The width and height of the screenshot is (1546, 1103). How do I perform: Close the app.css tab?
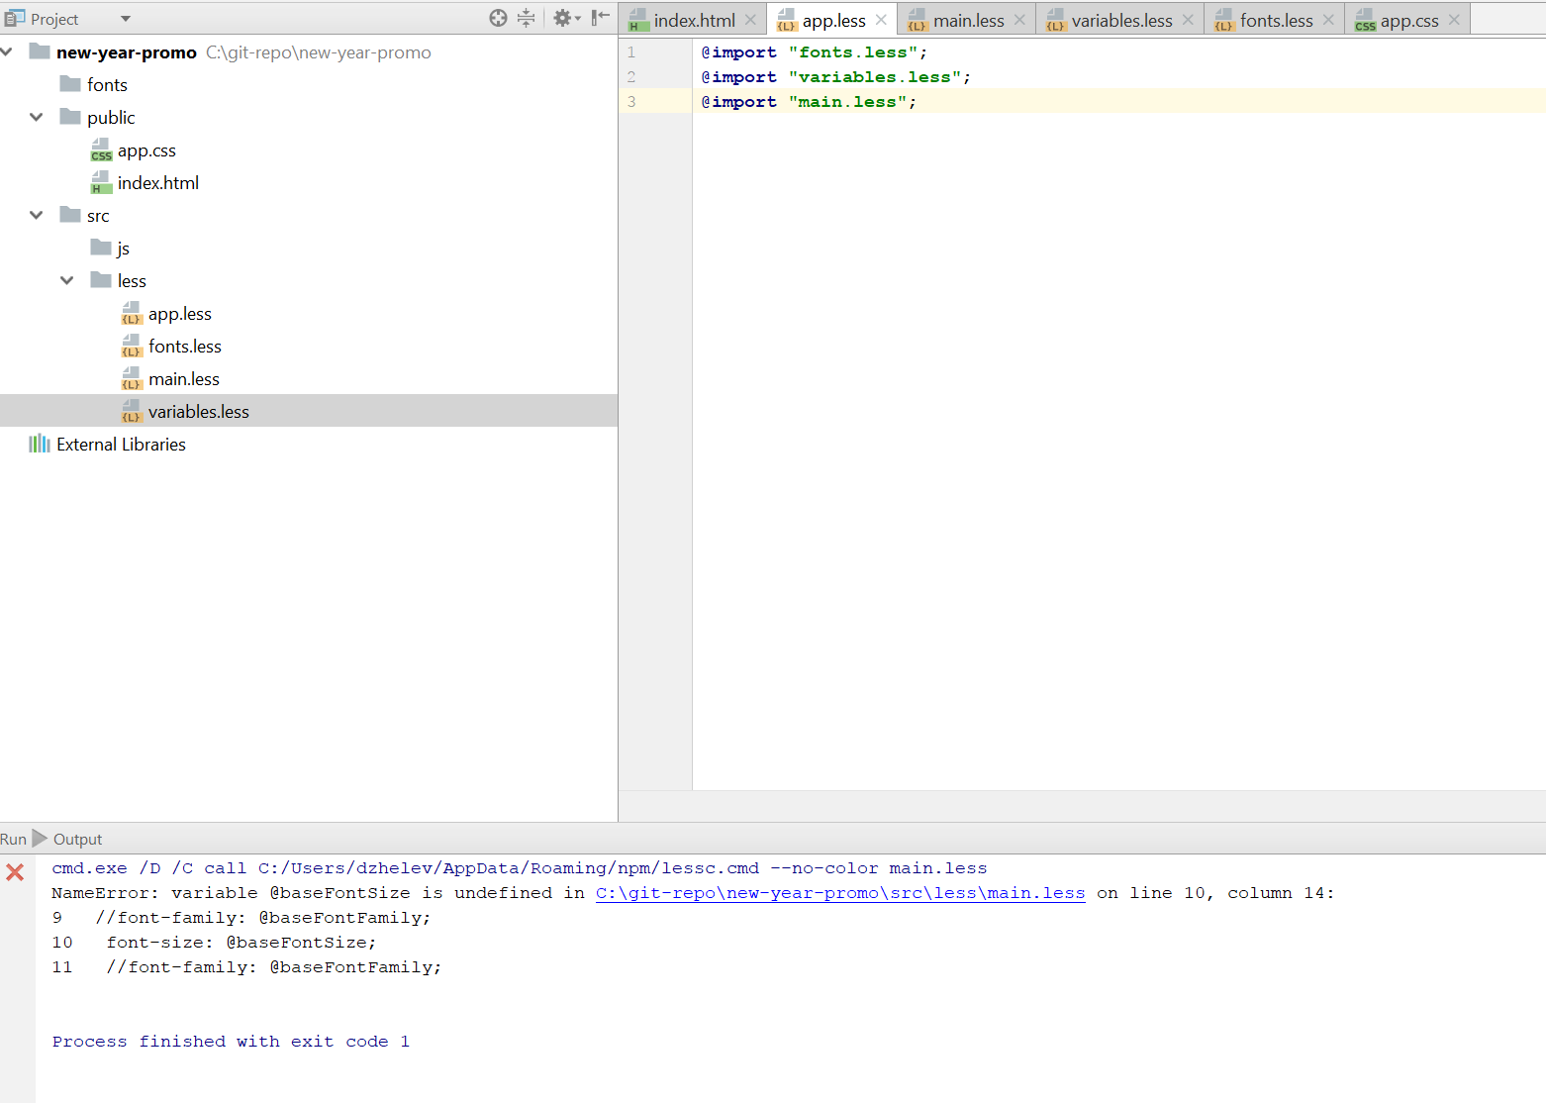click(1454, 20)
